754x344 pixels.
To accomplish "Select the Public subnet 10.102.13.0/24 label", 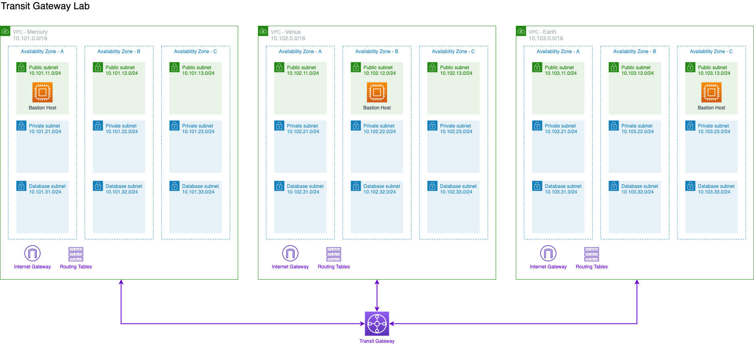I will coord(456,70).
